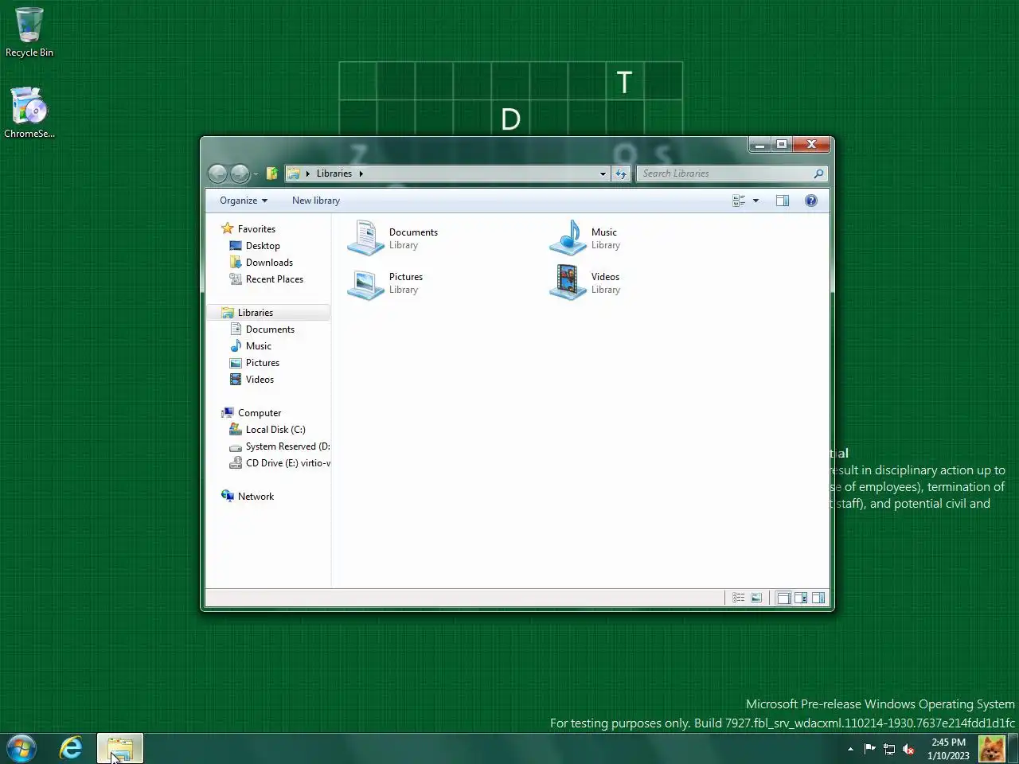
Task: Open Action Center flag in system tray
Action: (870, 748)
